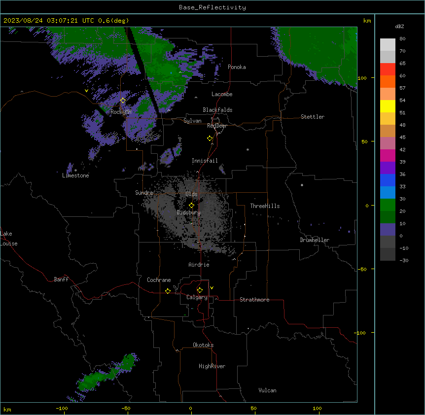The image size is (425, 415).
Task: Click the yellow diamond between Olds and Didsbury
Action: tap(191, 206)
